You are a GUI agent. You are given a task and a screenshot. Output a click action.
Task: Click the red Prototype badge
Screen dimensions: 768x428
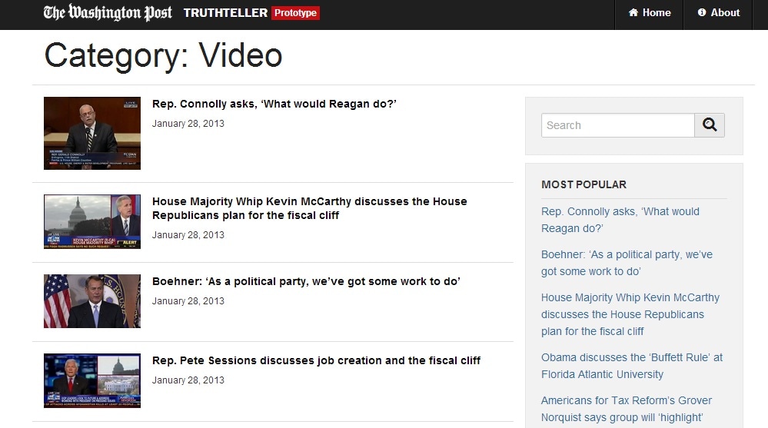click(296, 13)
